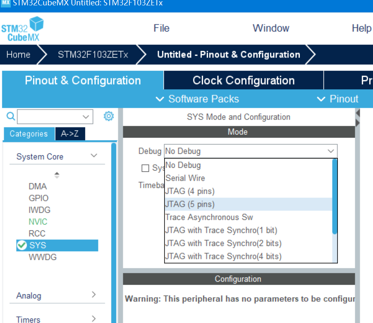Click the categories panel vertical scrollbar
The height and width of the screenshot is (323, 373).
[114, 232]
